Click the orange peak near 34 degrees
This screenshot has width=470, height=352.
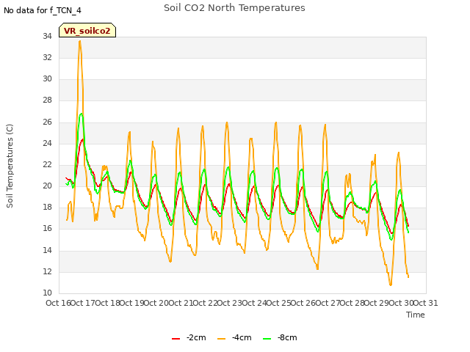tap(80, 41)
